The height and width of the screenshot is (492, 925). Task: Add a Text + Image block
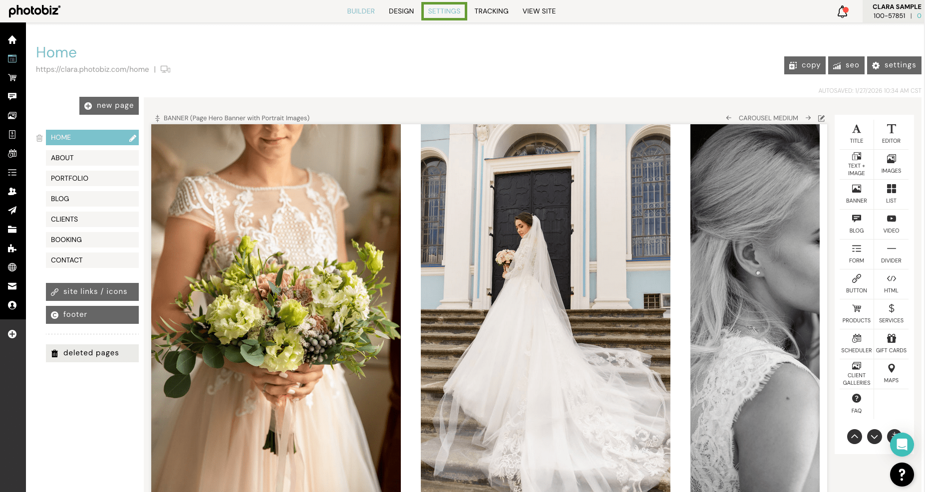(857, 164)
